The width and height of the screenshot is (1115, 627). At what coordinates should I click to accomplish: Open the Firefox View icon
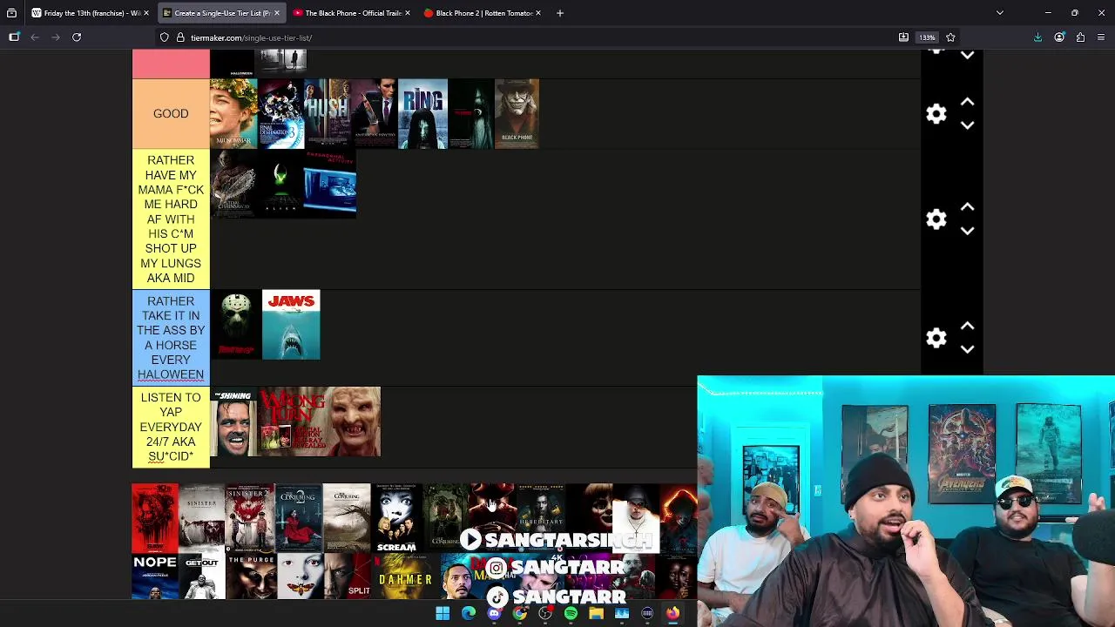(x=11, y=13)
